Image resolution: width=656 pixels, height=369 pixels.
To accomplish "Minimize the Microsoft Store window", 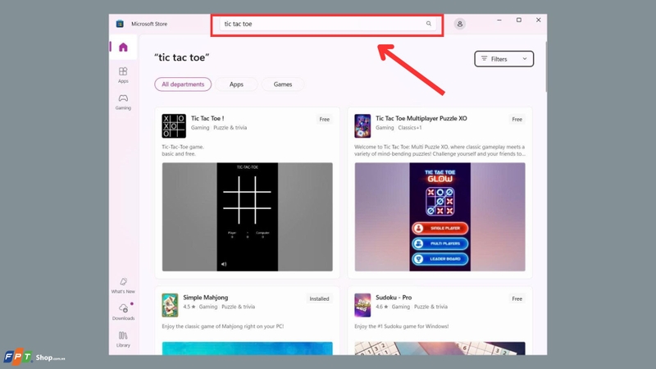I will (x=499, y=20).
